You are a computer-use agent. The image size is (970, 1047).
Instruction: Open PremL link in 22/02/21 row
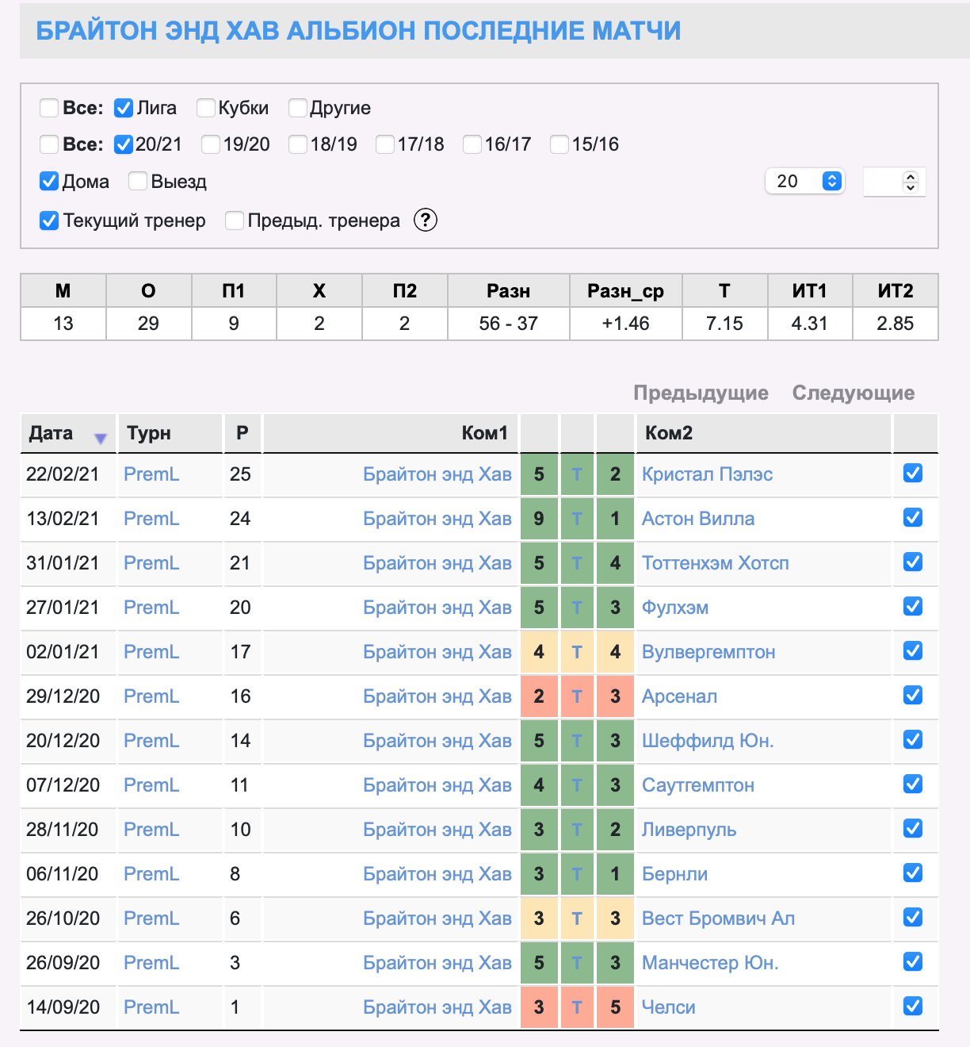pos(151,474)
